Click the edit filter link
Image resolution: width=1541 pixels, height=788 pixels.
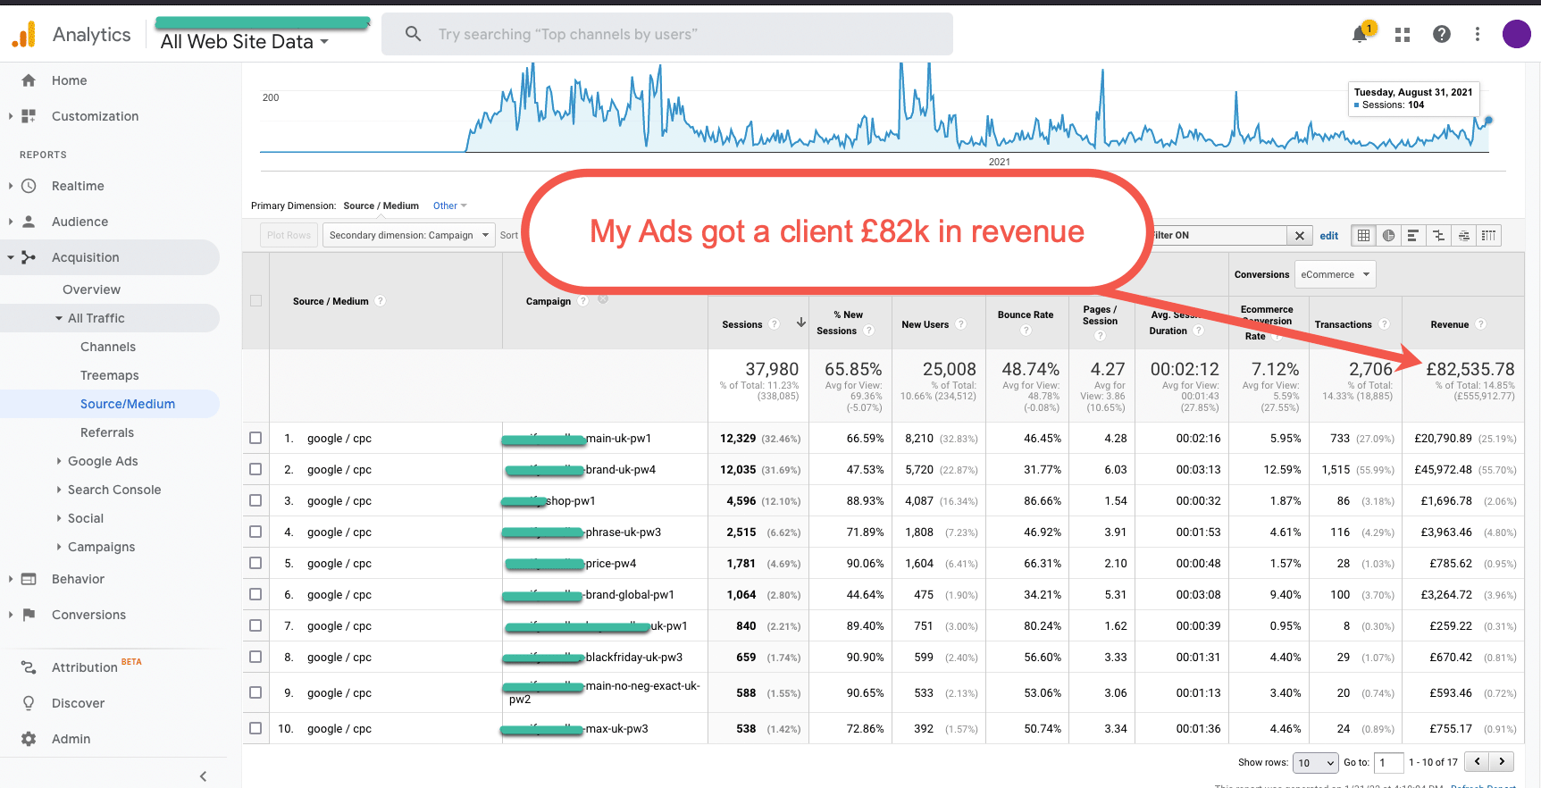(1328, 236)
